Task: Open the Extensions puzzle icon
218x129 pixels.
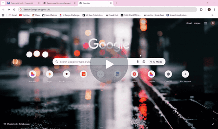Action: 201,10
